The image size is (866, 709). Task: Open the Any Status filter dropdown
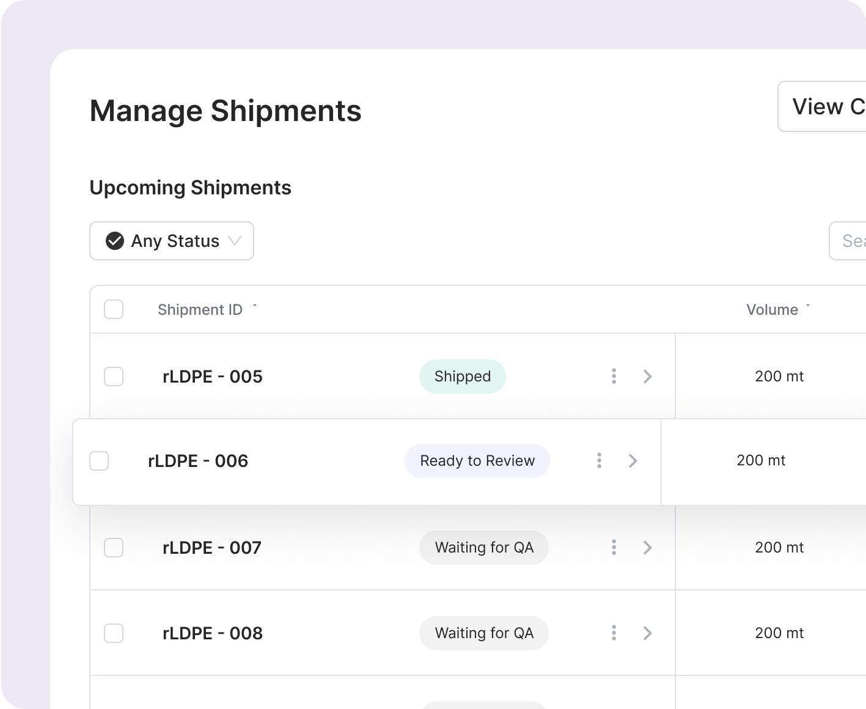pos(172,241)
